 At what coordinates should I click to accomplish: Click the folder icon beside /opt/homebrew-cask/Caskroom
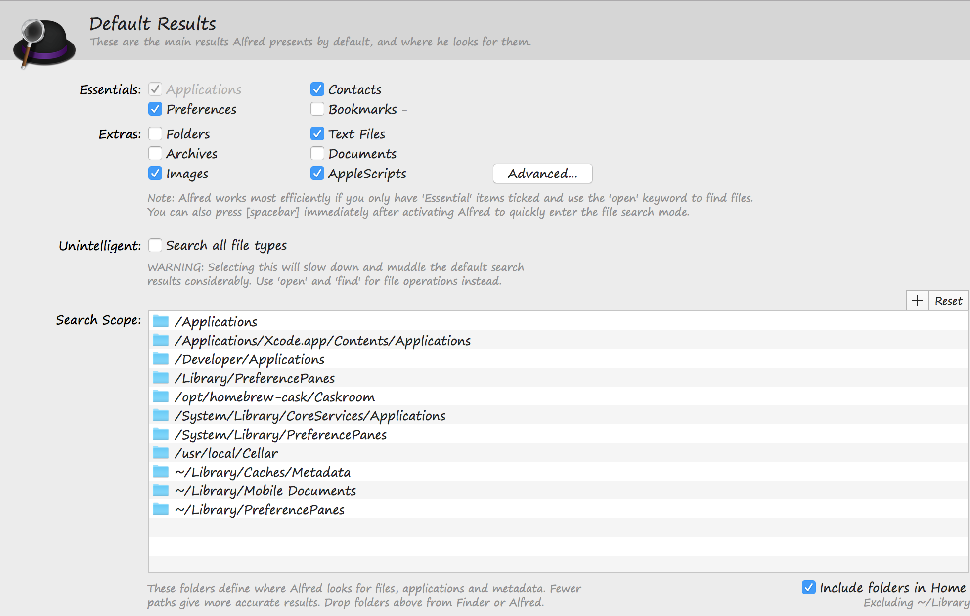pos(161,396)
